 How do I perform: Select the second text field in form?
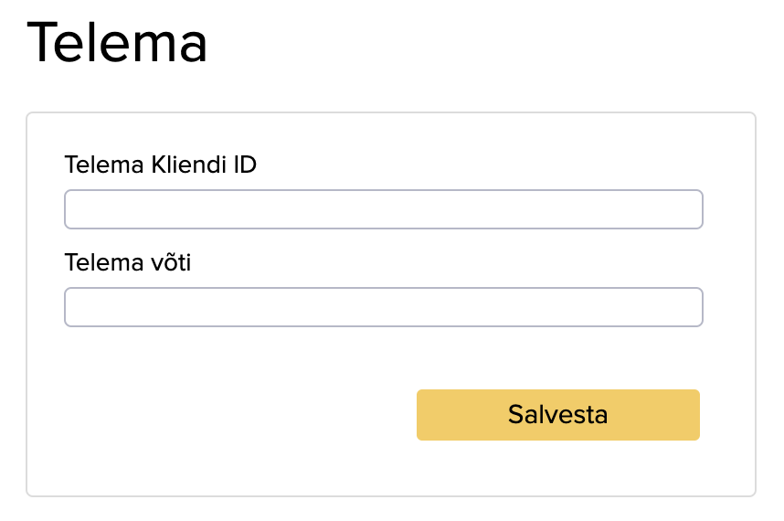(x=383, y=307)
